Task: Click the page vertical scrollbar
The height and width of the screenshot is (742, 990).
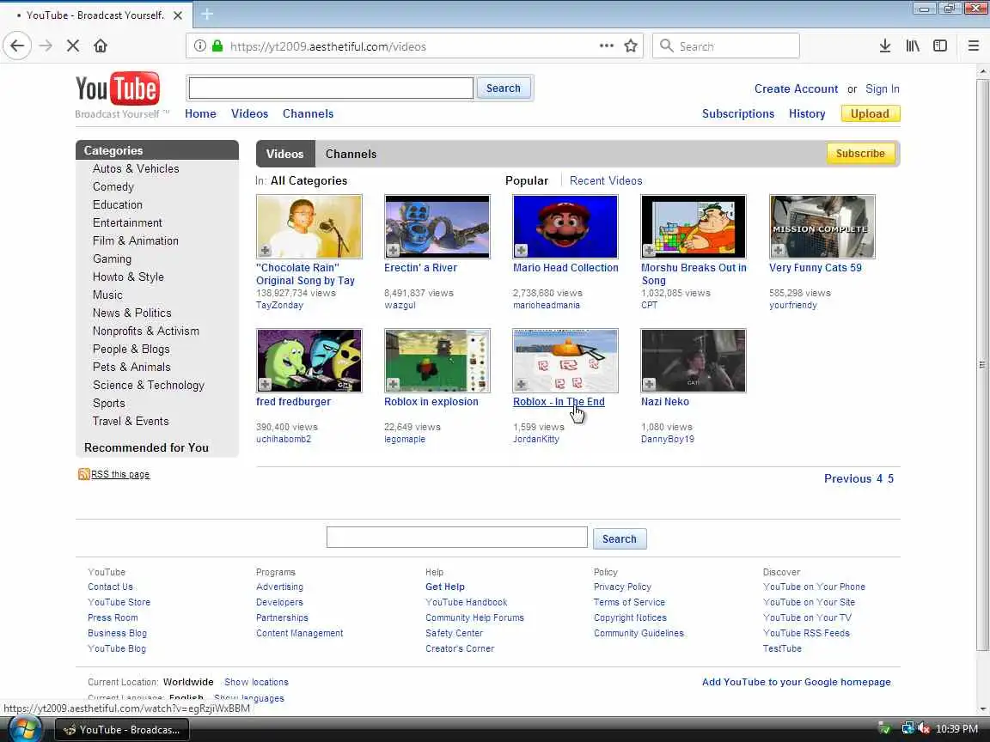Action: pos(982,364)
